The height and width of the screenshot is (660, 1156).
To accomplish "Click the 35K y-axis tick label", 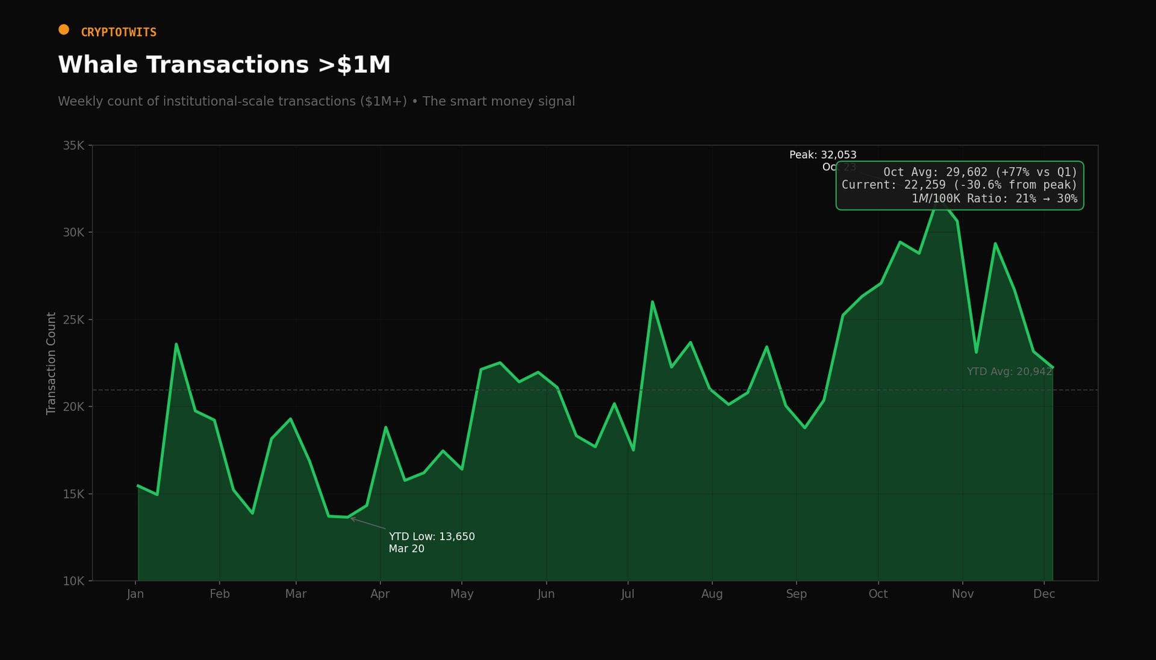I will click(x=73, y=146).
